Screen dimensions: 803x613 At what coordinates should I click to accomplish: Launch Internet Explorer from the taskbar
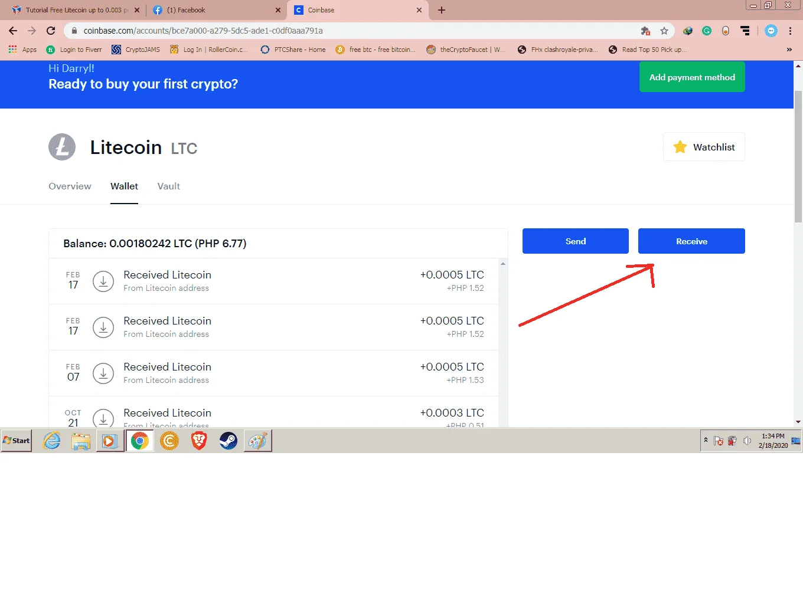point(52,441)
